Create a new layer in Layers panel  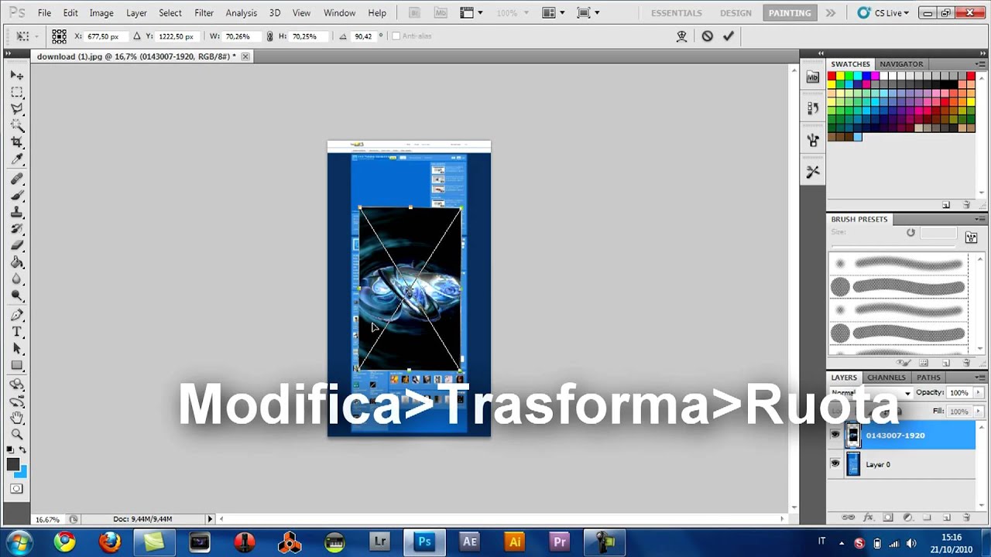[946, 518]
